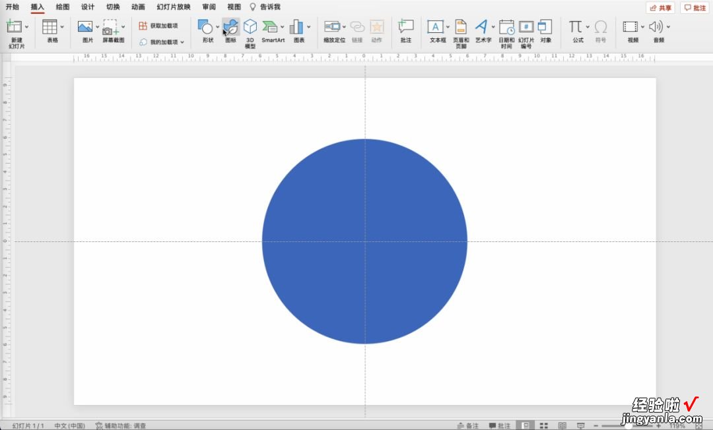Expand the WordArt (艺术字) dropdown arrow
713x430 pixels.
click(493, 27)
